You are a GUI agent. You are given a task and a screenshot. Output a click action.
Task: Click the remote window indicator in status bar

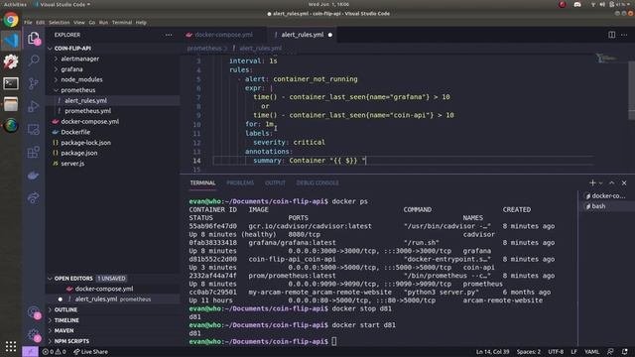tap(30, 352)
